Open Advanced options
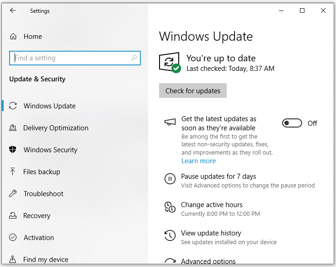 coord(208,262)
